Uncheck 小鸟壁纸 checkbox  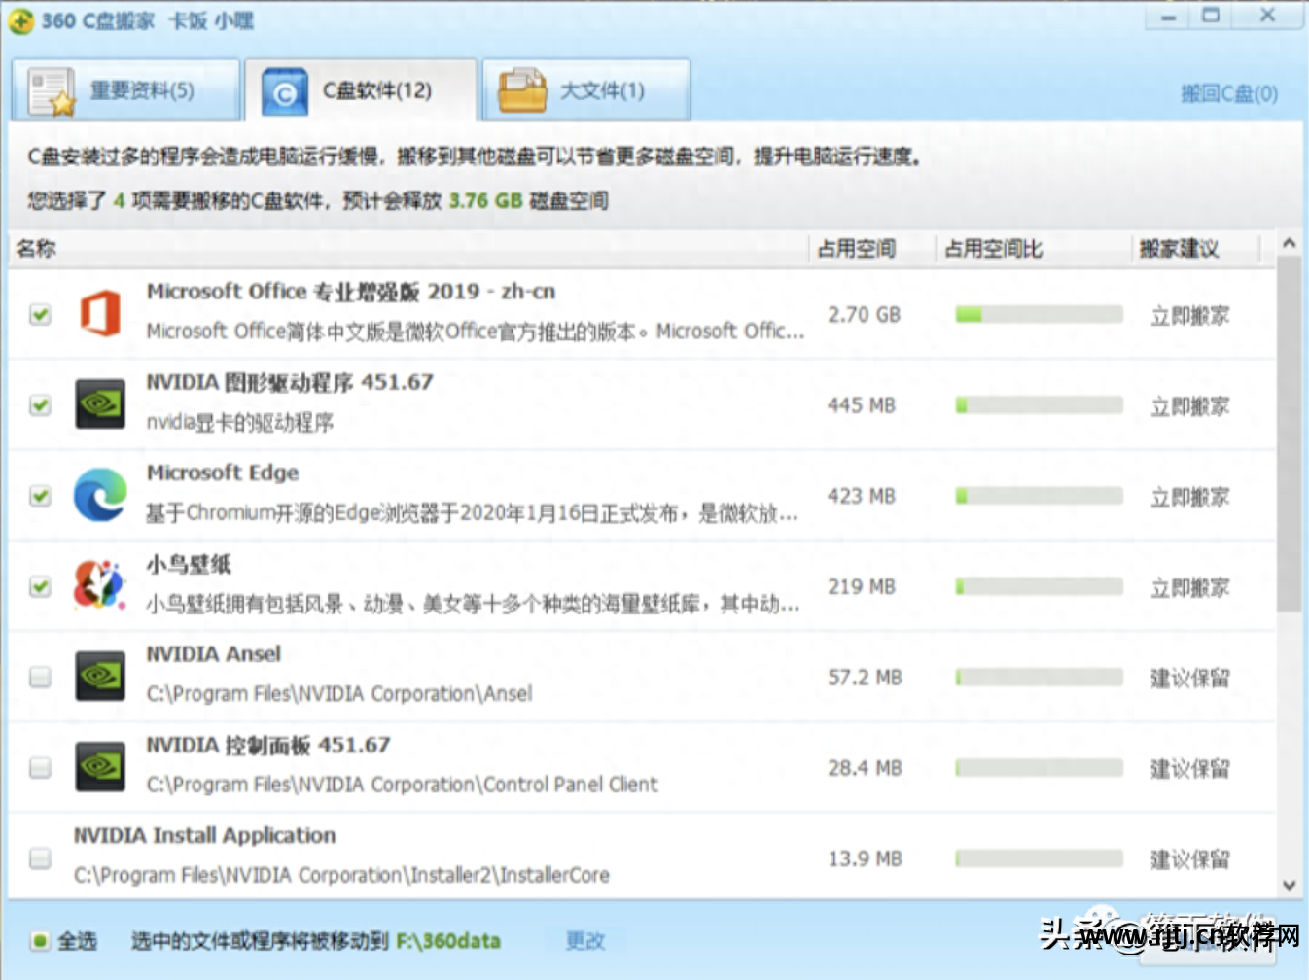point(40,586)
